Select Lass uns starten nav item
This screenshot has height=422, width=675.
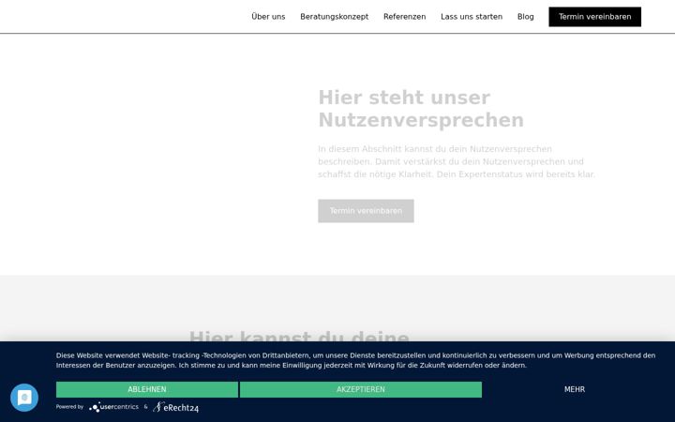coord(472,17)
